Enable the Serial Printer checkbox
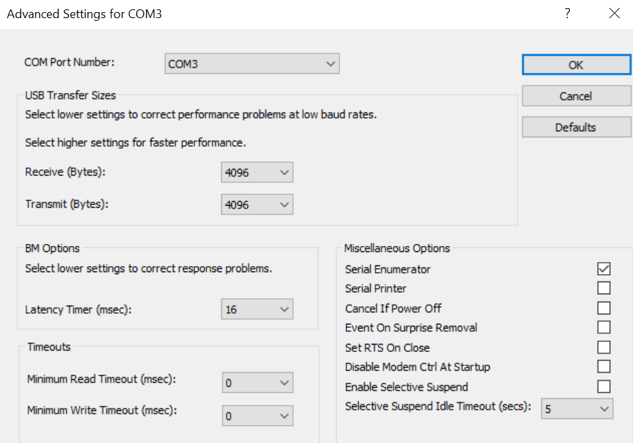 (604, 288)
